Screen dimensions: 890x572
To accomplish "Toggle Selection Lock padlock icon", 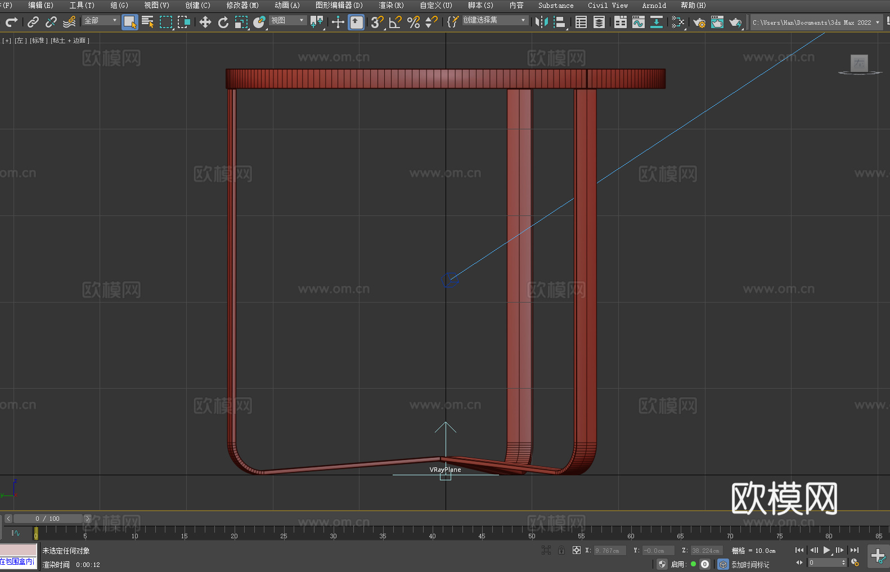I will pos(561,550).
